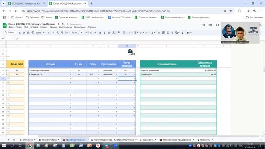
Task: Open the Данные menu
Action: click(x=53, y=27)
